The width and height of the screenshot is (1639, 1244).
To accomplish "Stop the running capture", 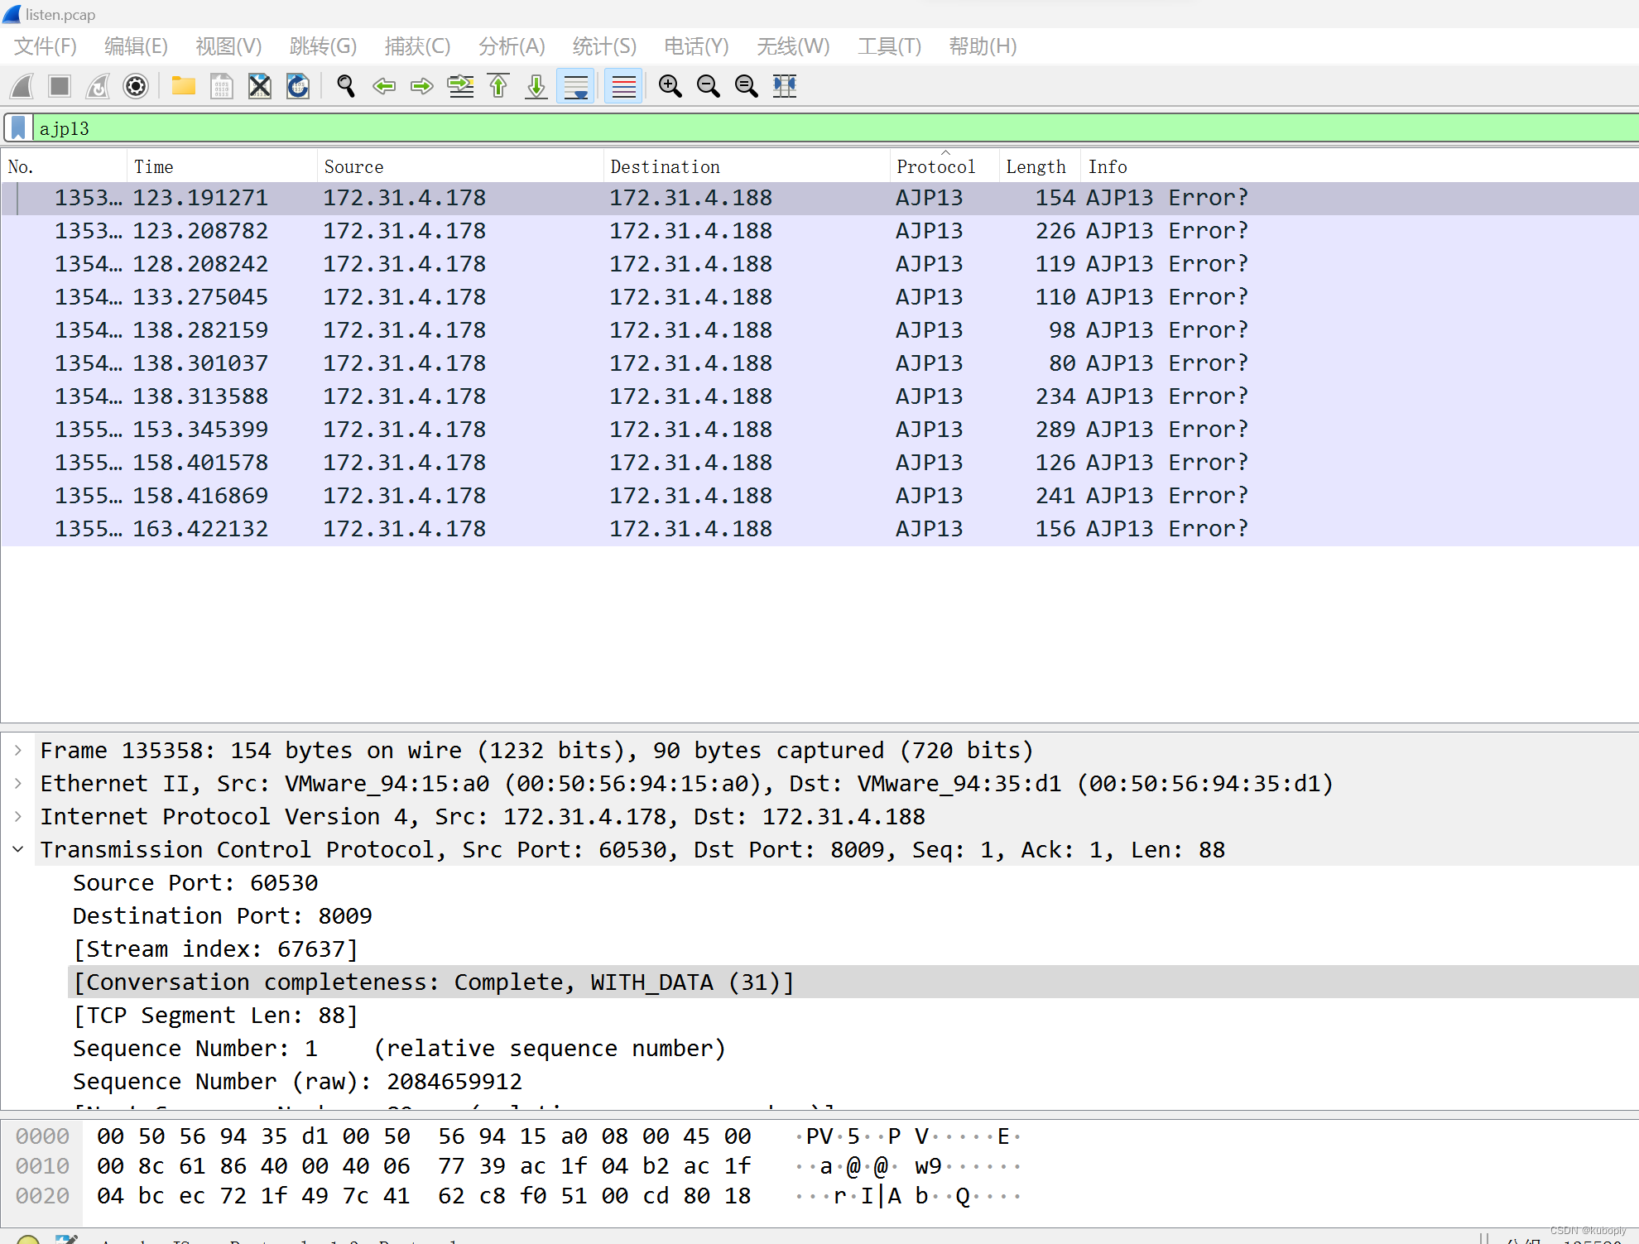I will pos(60,86).
